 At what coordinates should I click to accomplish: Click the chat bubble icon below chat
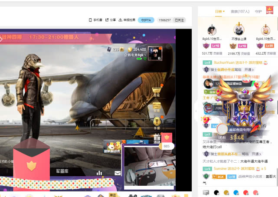(x=206, y=192)
